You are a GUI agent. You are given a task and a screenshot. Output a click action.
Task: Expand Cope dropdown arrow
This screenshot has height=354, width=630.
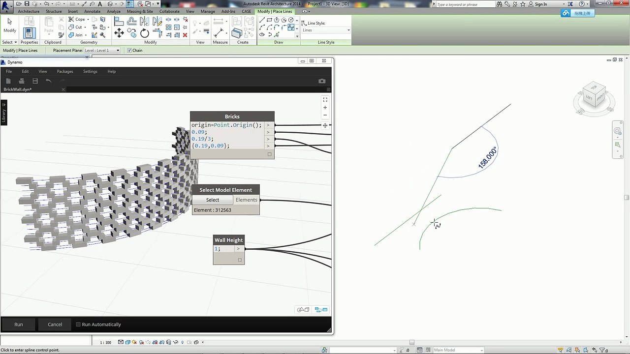[x=87, y=20]
